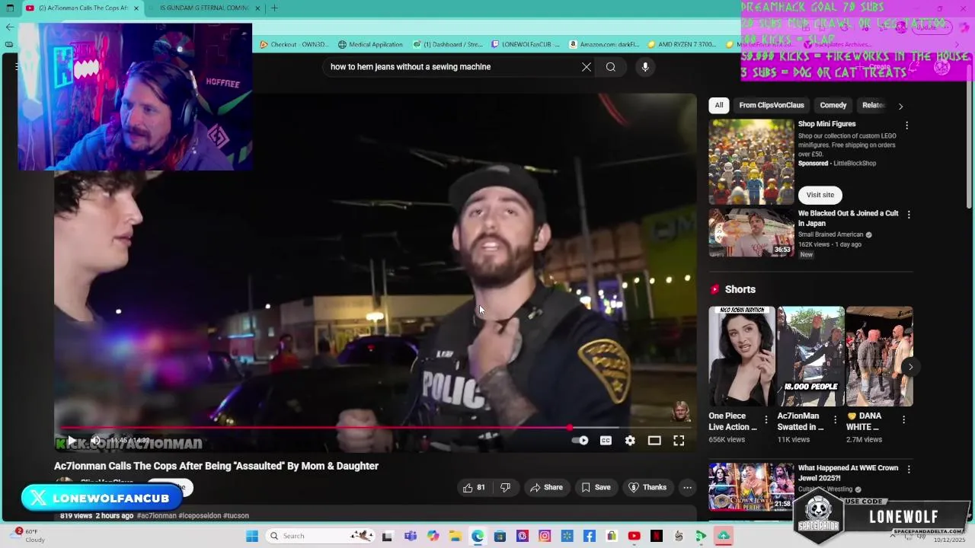Image resolution: width=975 pixels, height=548 pixels.
Task: Open options for Ac7ionMan Swatted short
Action: [835, 419]
